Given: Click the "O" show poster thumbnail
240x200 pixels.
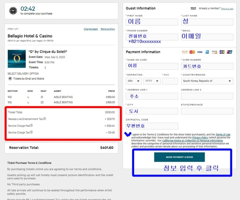Looking at the screenshot, I should pos(17,59).
